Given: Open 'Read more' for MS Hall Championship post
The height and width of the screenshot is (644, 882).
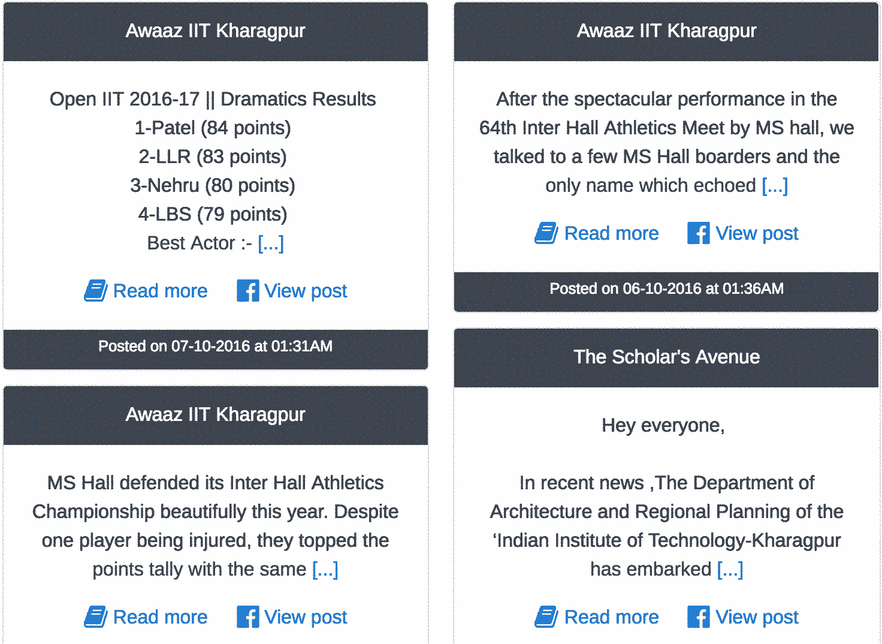Looking at the screenshot, I should click(160, 617).
